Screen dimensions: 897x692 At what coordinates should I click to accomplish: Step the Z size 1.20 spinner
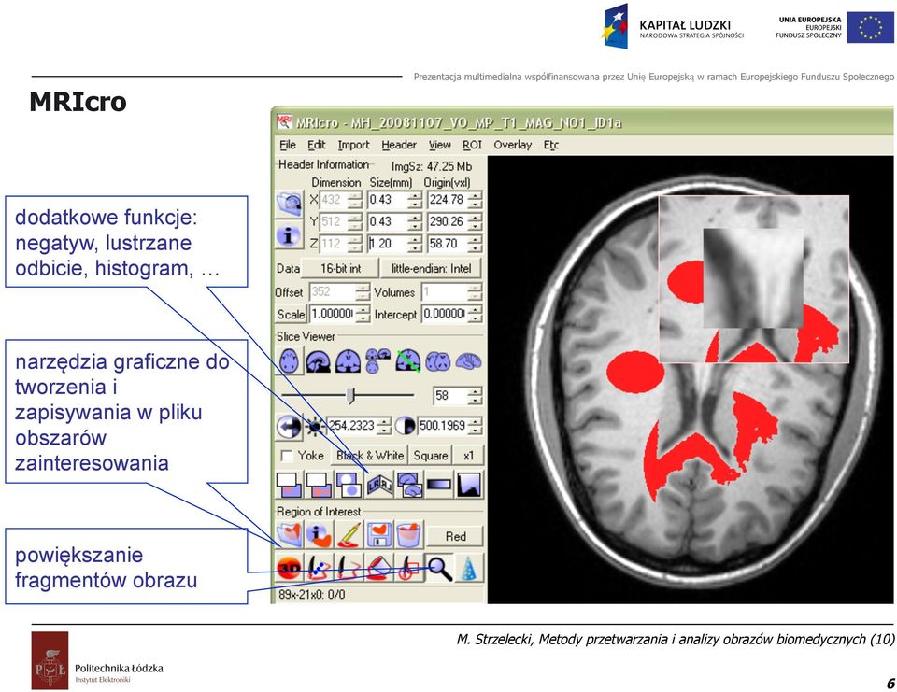click(x=415, y=244)
